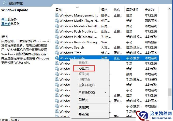Expand the 所有任务(K) submenu arrow
The width and height of the screenshot is (173, 121).
(x=105, y=93)
